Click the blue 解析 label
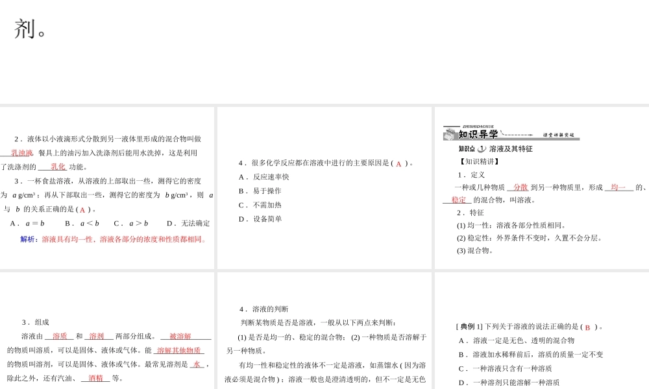 29,239
